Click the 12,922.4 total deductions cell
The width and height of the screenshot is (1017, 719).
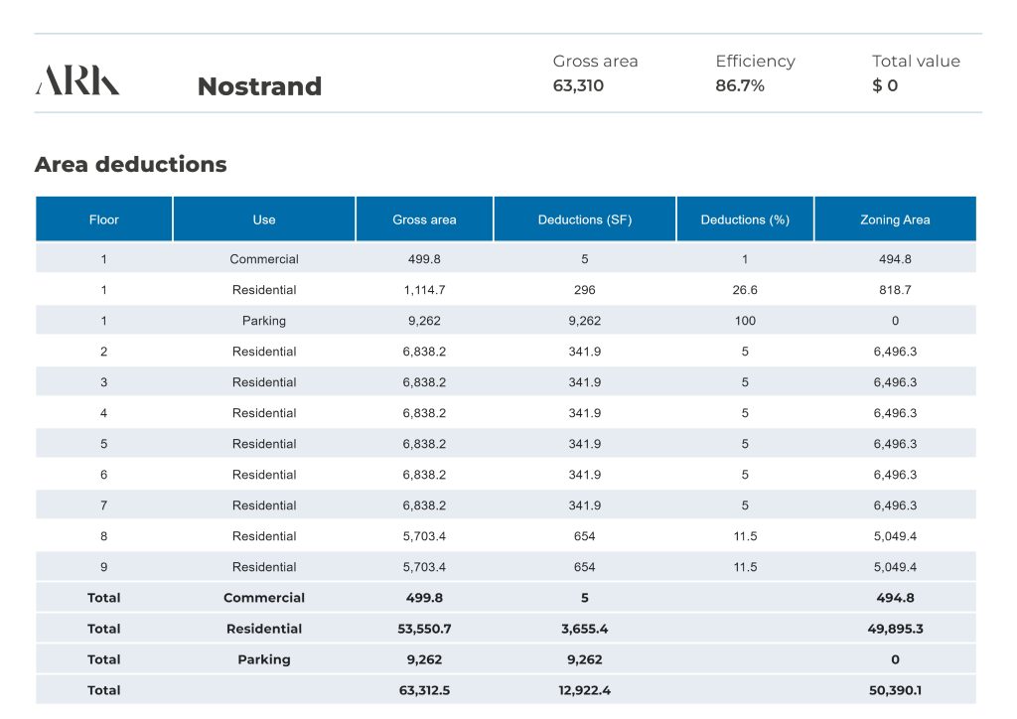pos(585,690)
